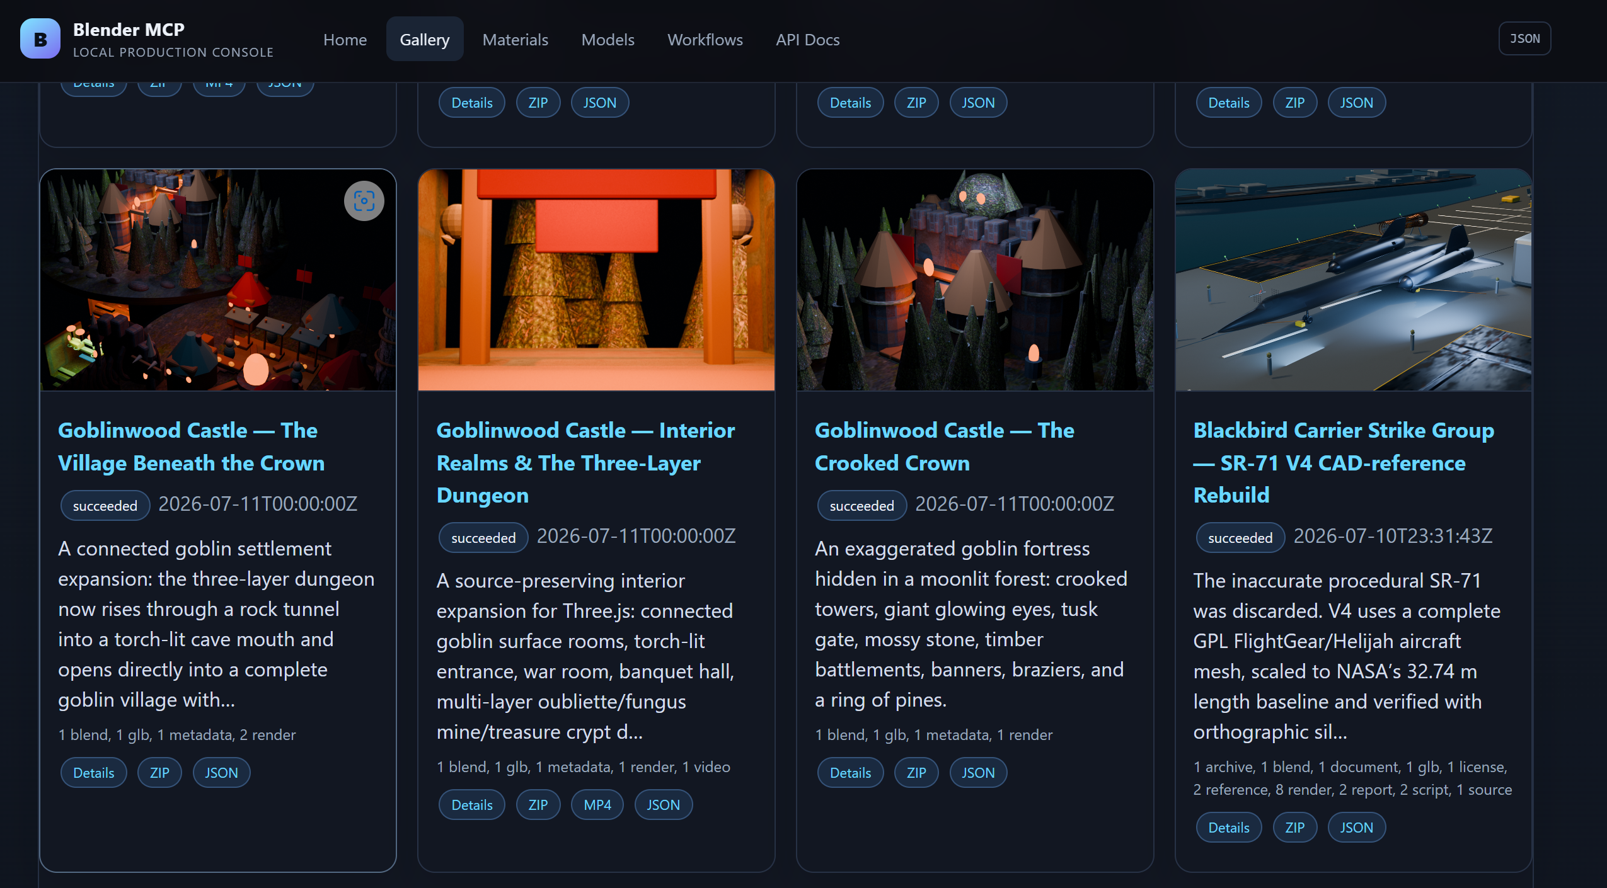This screenshot has height=888, width=1607.
Task: Click Details on Village Beneath the Crown card
Action: coord(94,773)
